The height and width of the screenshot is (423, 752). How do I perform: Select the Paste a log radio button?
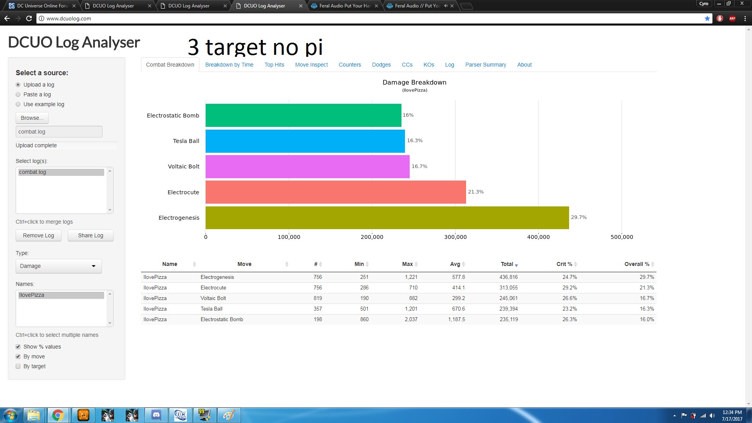18,94
